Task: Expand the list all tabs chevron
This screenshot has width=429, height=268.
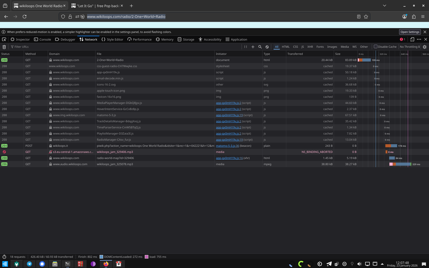Action: [x=384, y=6]
